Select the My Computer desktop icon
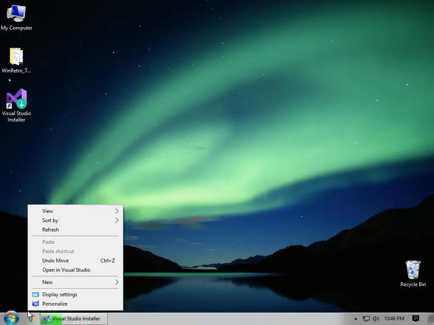 pyautogui.click(x=17, y=17)
